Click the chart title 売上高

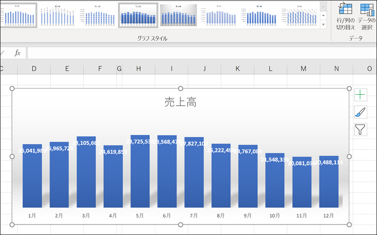[x=180, y=102]
